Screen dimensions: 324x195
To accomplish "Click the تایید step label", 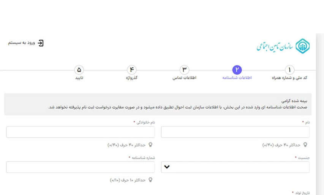I will coord(79,78).
